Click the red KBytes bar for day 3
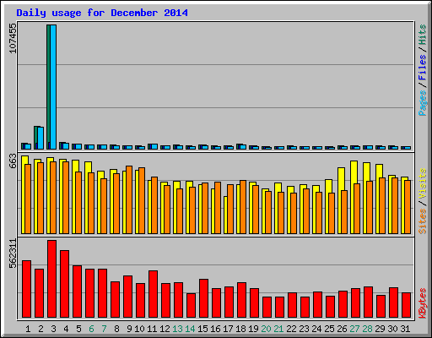The image size is (432, 338). pos(51,279)
